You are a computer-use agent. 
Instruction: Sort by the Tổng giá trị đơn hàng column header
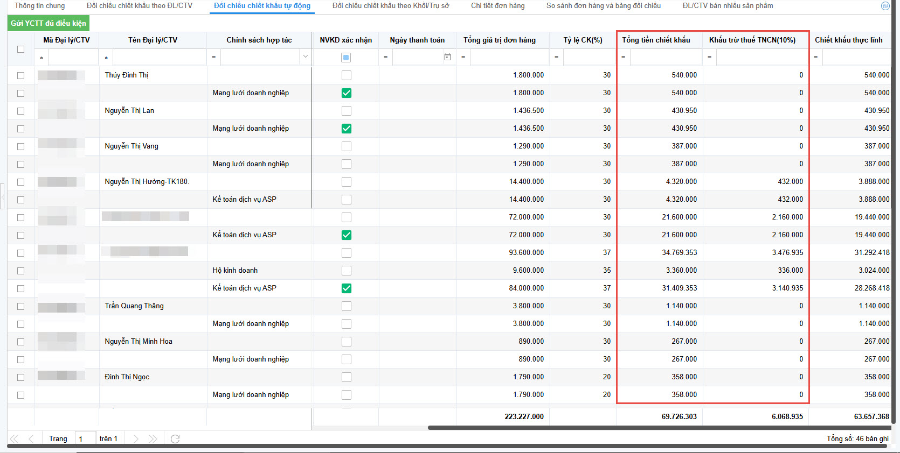point(499,40)
